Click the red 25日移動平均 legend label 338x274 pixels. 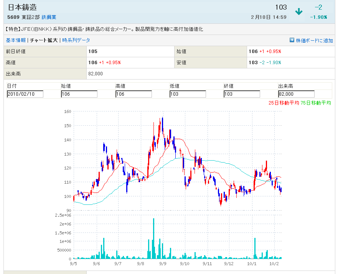[284, 103]
